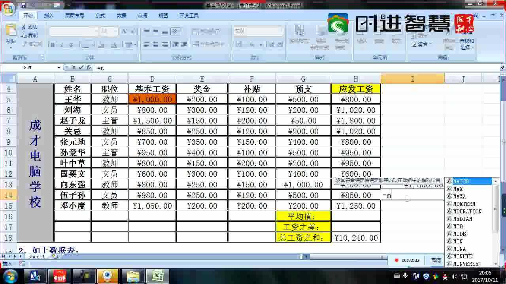This screenshot has width=506, height=284.
Task: Switch to the Insert (插入) tab
Action: (49, 16)
